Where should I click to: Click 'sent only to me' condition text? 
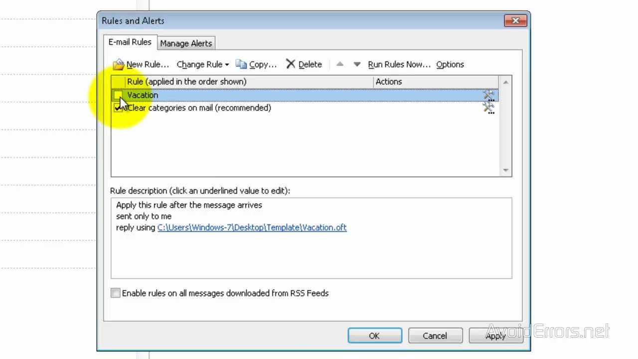click(x=144, y=216)
